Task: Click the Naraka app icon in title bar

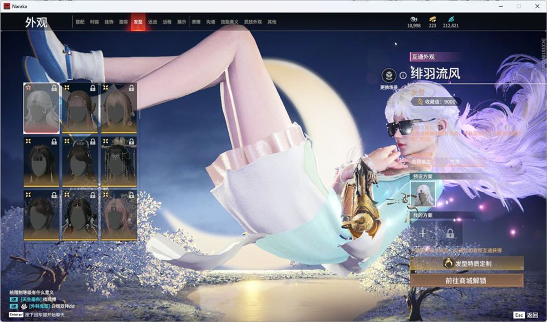Action: [7, 6]
